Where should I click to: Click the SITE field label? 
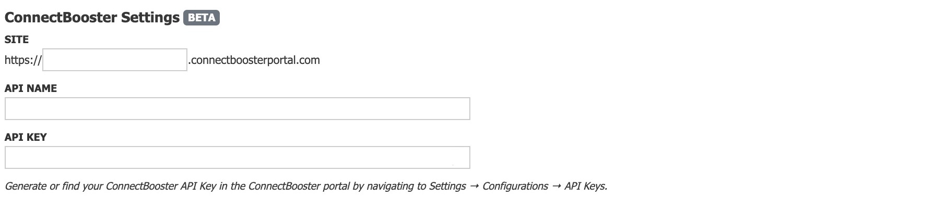pyautogui.click(x=17, y=39)
